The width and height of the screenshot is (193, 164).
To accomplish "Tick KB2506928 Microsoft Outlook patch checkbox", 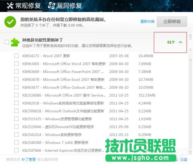I will [x=17, y=111].
